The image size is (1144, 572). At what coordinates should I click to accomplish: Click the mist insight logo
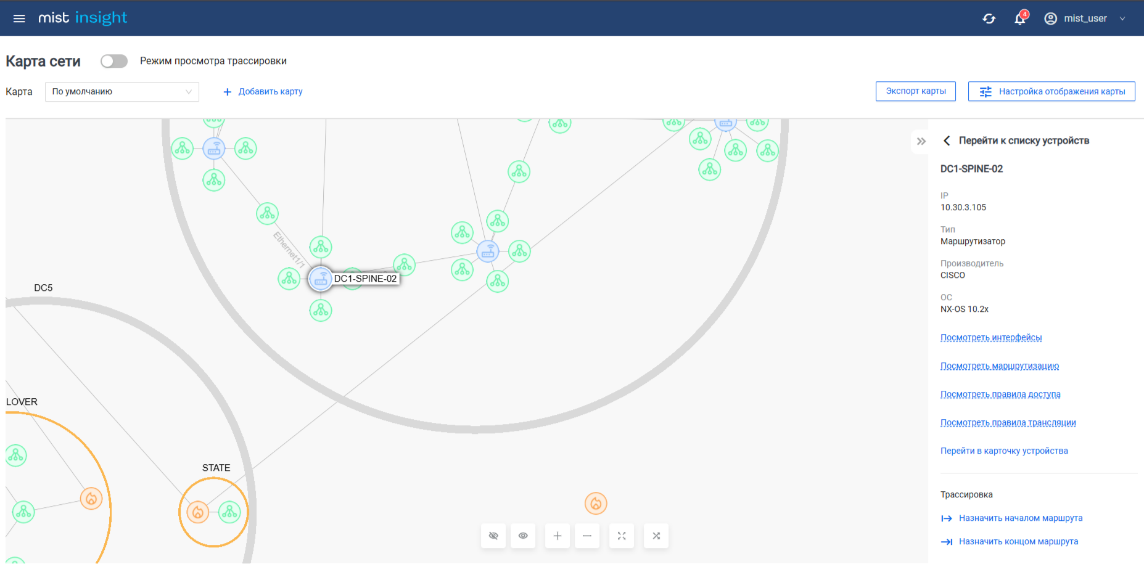coord(83,18)
